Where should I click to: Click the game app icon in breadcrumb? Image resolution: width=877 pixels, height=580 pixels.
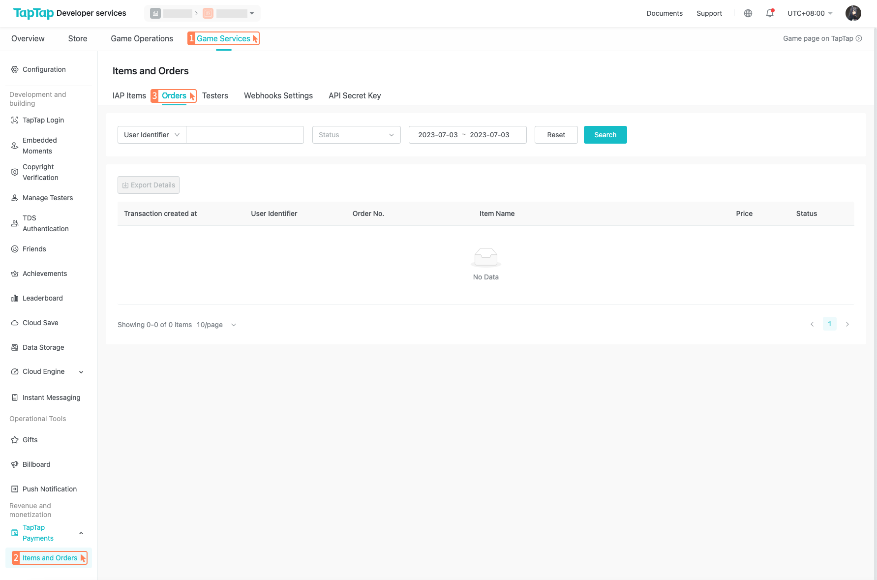coord(208,13)
